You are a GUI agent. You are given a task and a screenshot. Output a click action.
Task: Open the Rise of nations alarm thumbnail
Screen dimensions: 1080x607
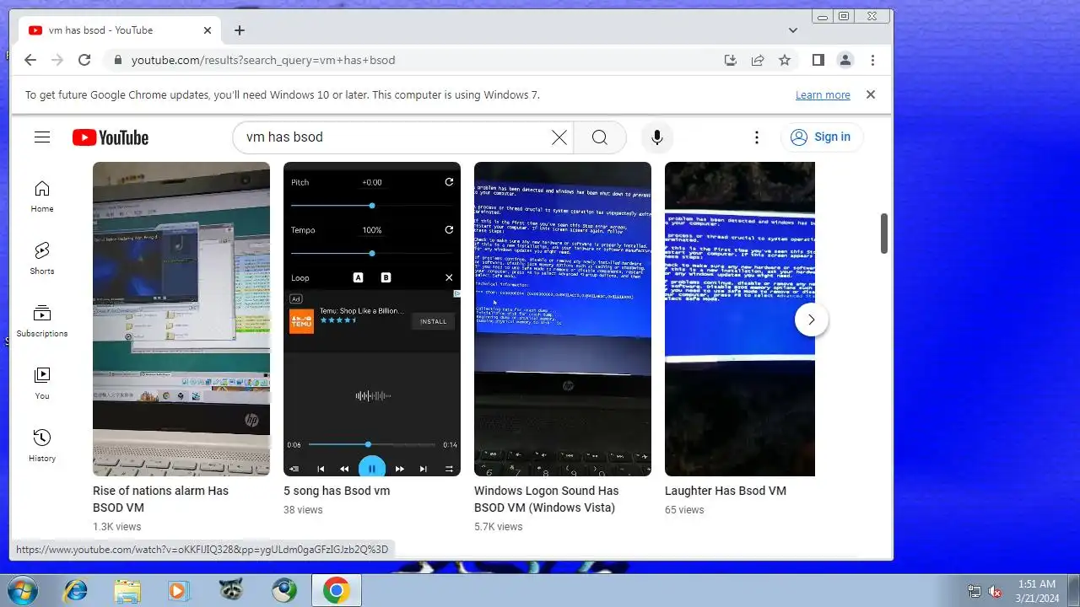tap(181, 319)
